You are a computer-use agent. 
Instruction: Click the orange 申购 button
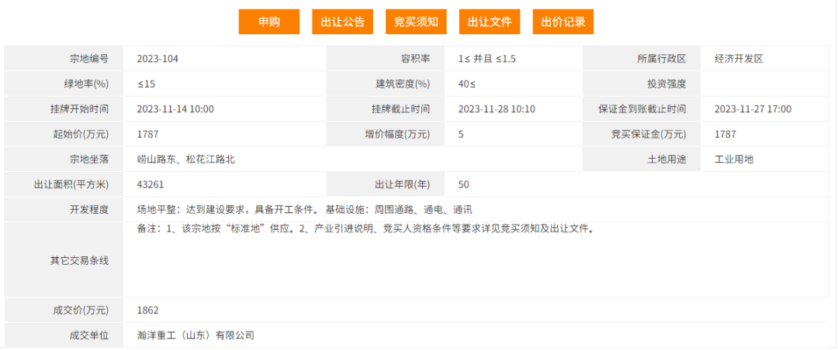pyautogui.click(x=268, y=22)
